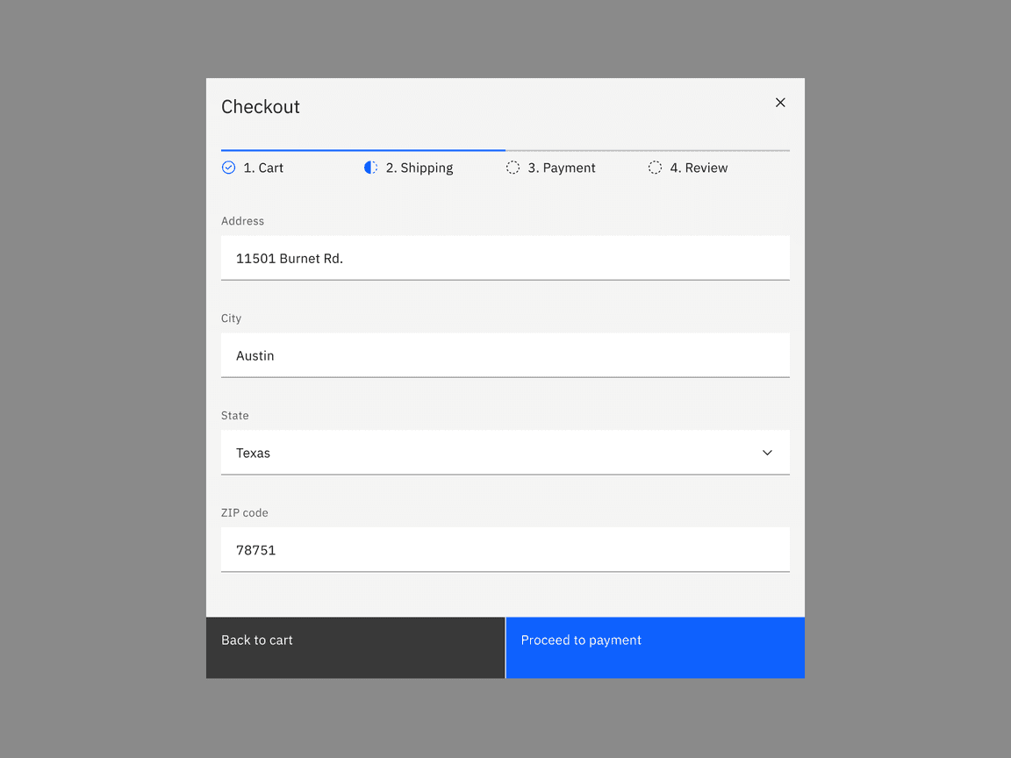Click the chevron icon in the State field

tap(767, 453)
